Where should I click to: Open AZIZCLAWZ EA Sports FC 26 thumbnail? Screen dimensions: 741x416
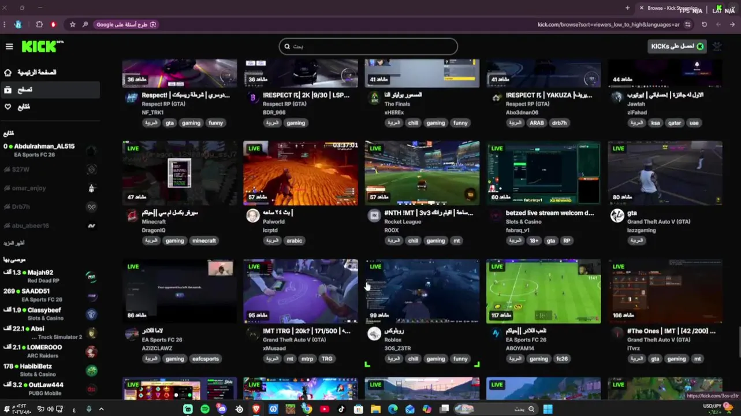[180, 291]
